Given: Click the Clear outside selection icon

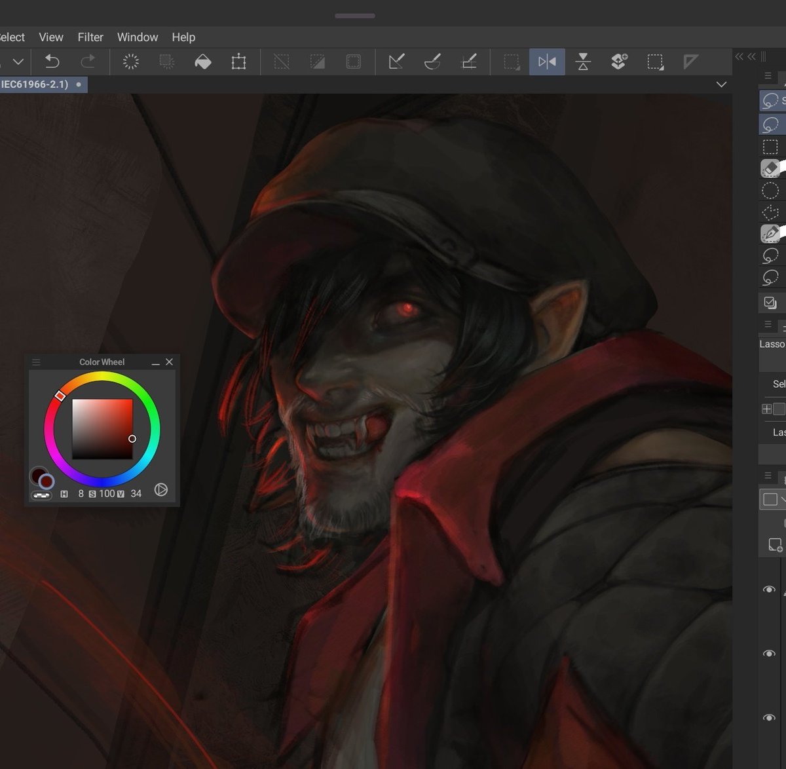Looking at the screenshot, I should [x=167, y=62].
